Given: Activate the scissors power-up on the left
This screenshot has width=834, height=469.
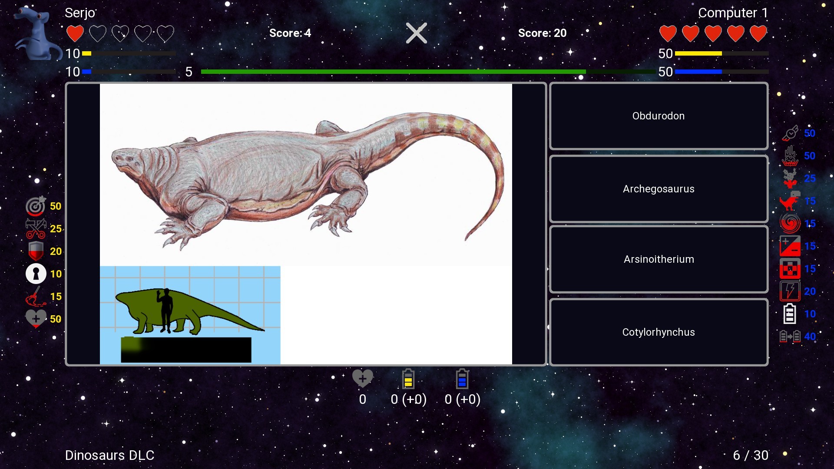Looking at the screenshot, I should click(36, 229).
